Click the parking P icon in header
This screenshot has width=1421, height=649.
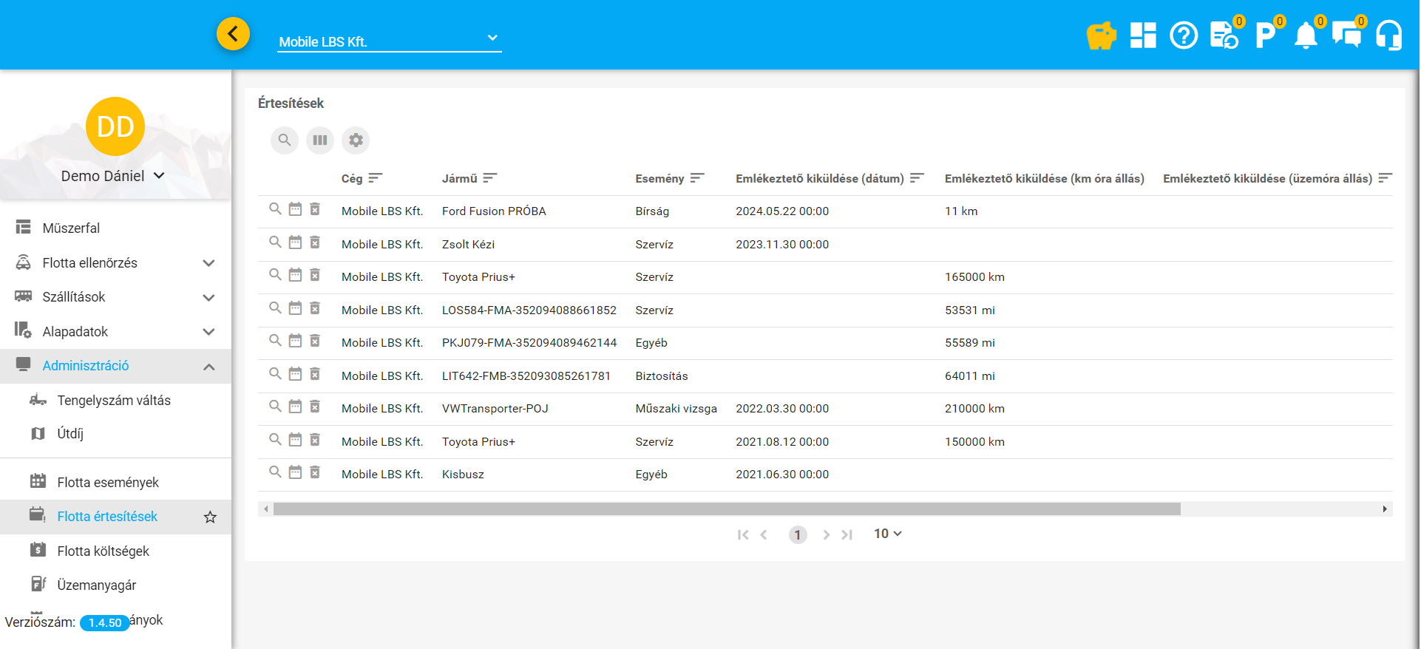click(1264, 35)
